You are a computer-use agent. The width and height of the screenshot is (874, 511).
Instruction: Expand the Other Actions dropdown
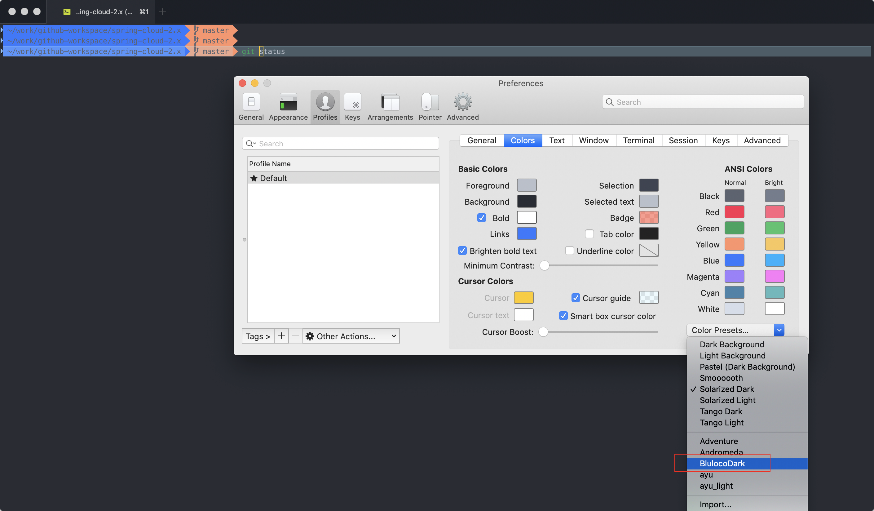(351, 336)
